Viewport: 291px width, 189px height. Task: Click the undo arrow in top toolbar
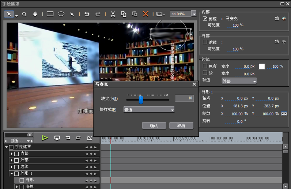87,14
